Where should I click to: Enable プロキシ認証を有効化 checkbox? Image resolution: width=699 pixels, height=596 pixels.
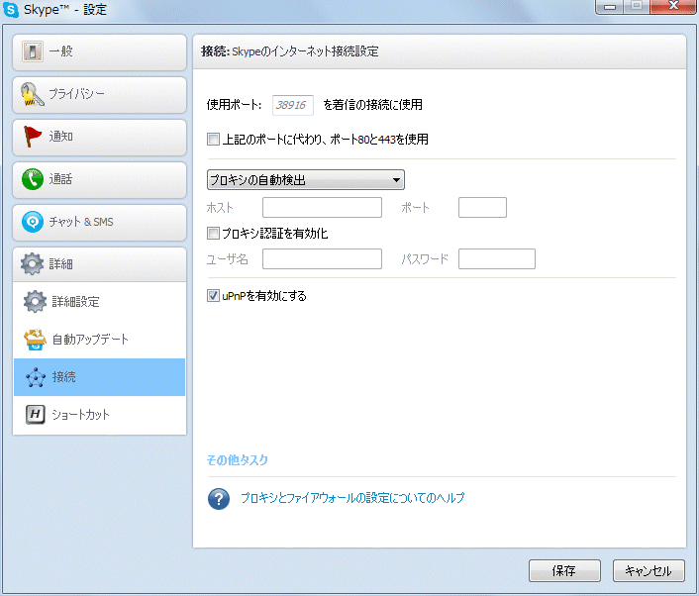point(213,233)
